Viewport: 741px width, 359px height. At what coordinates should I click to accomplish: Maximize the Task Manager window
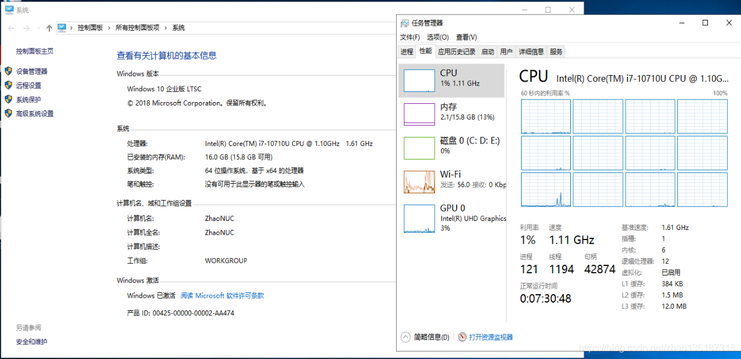(705, 23)
